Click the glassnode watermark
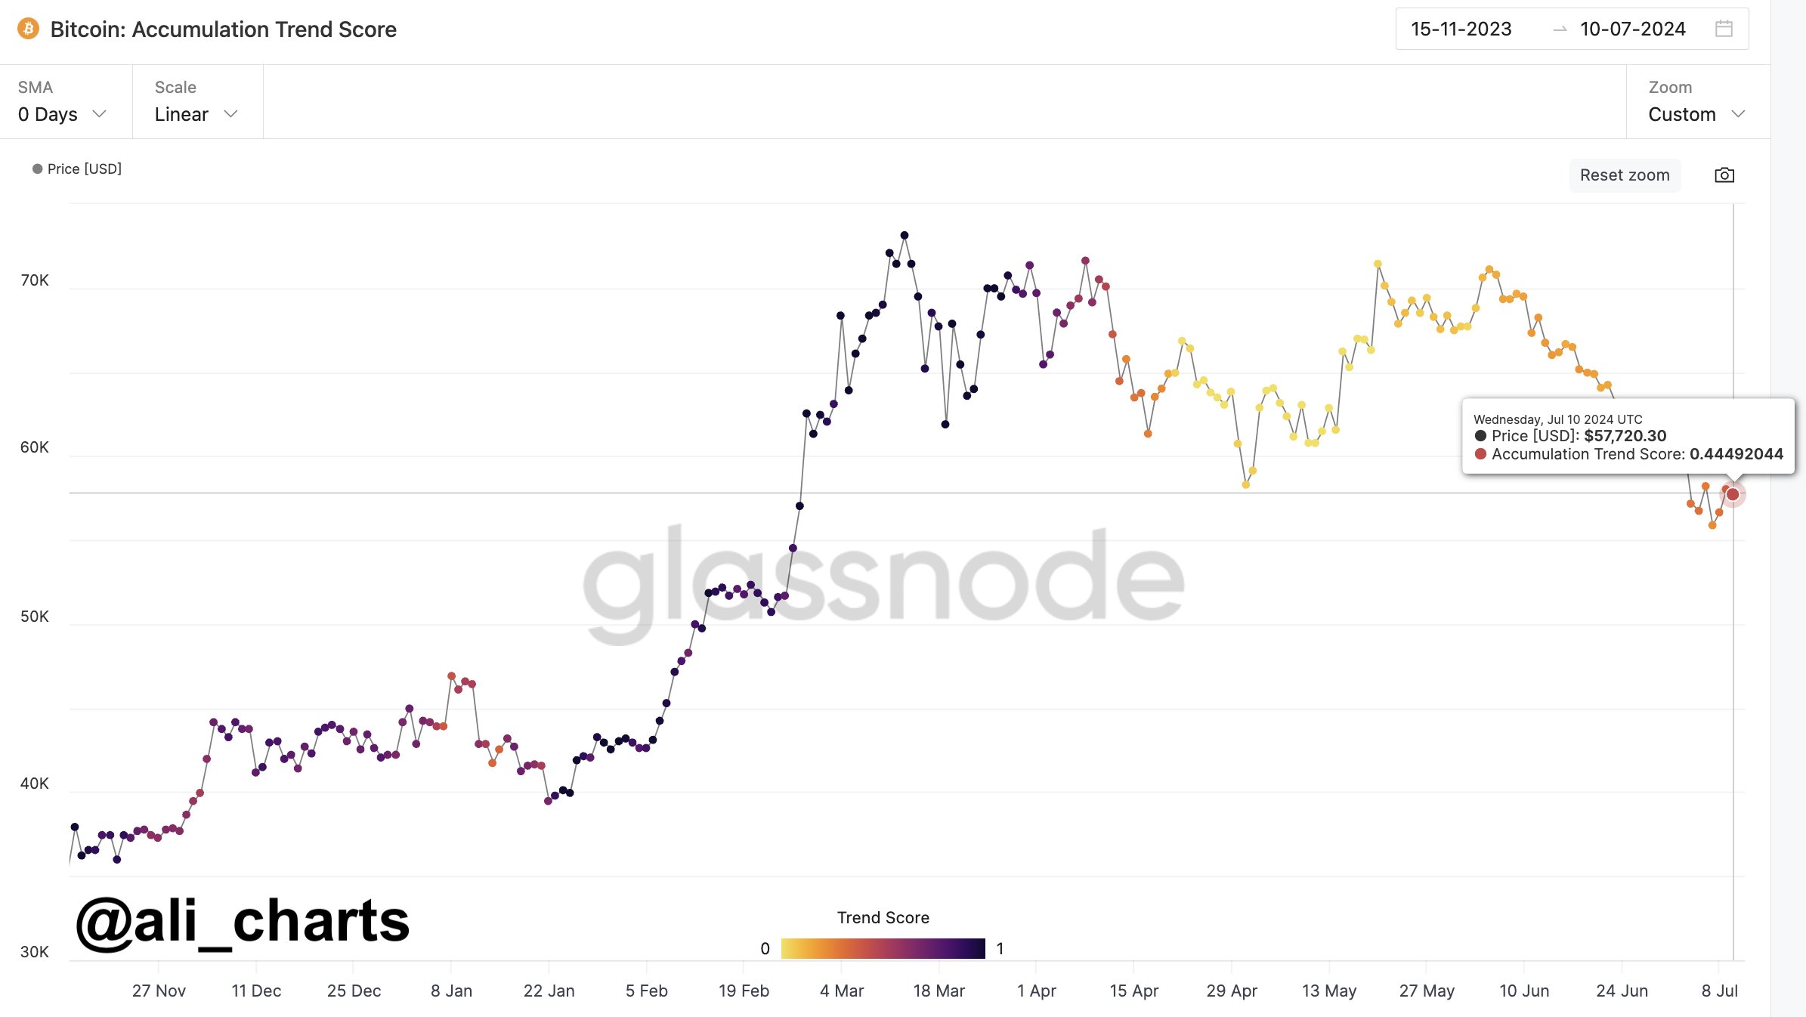Screen dimensions: 1806x1017 point(883,582)
